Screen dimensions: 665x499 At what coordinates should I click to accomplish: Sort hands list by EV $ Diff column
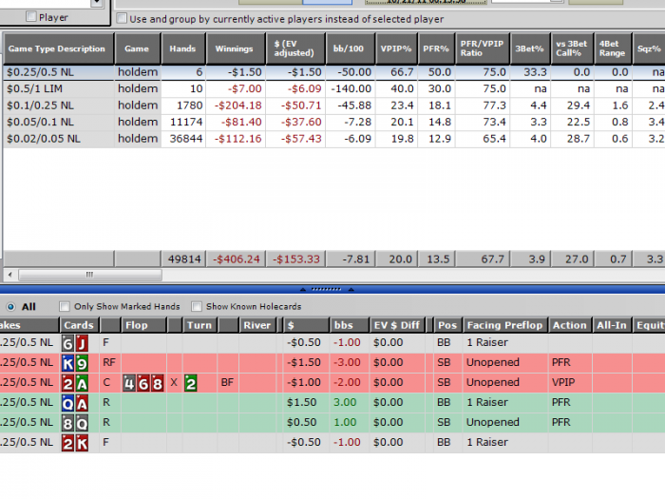click(x=397, y=325)
